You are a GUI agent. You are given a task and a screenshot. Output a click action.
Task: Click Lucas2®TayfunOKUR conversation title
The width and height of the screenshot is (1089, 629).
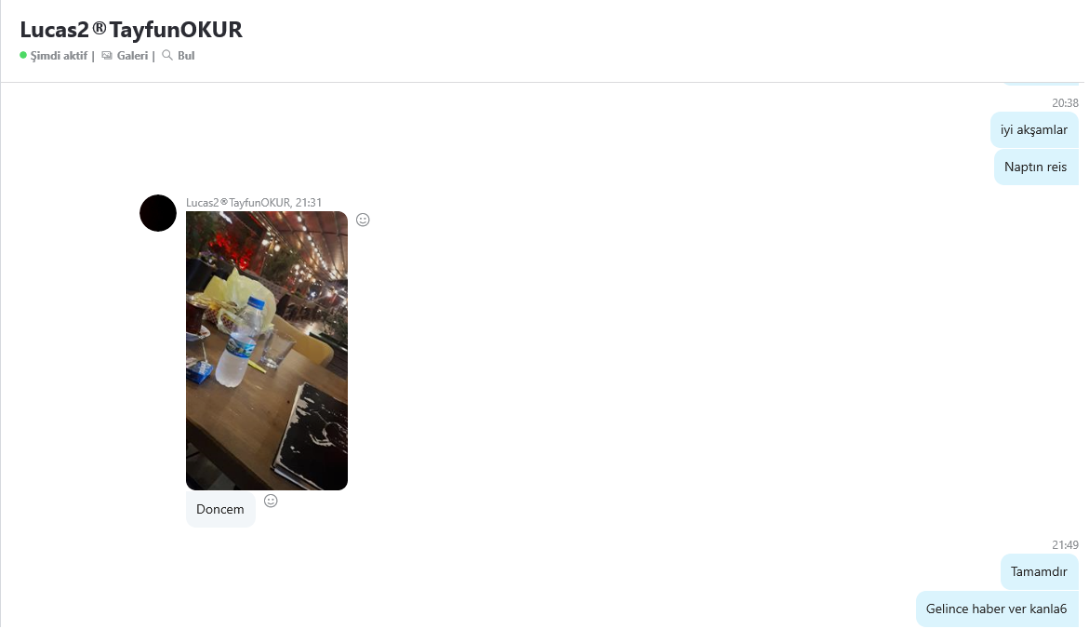131,29
